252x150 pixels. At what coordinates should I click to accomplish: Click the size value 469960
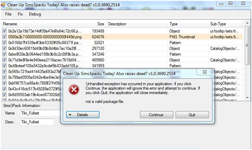coord(98,60)
